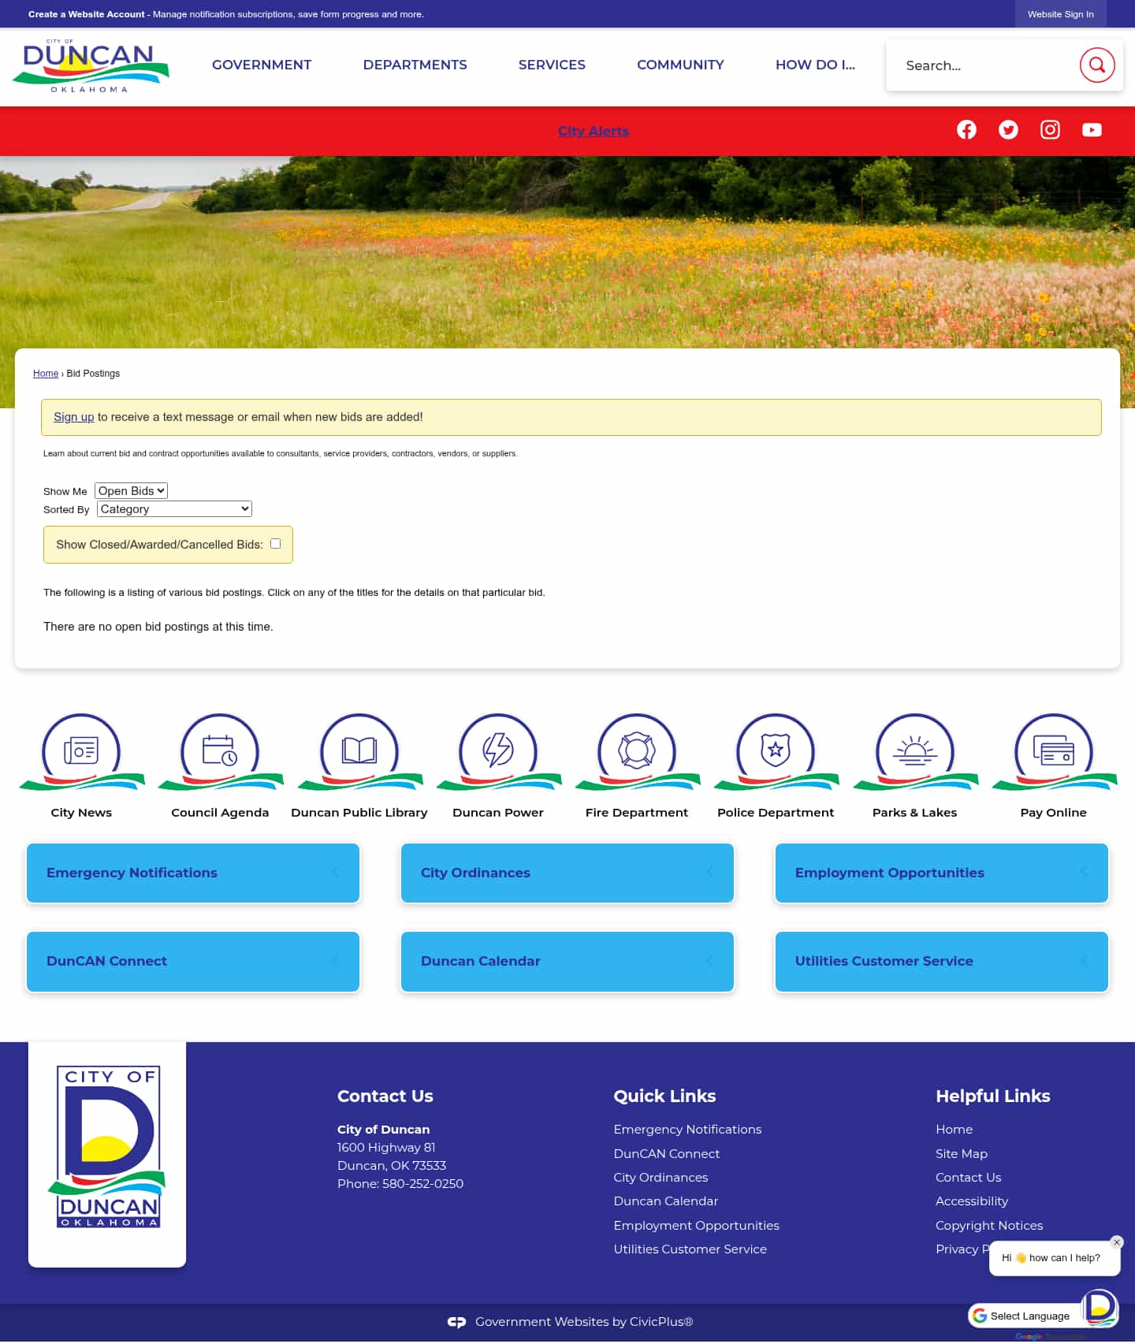
Task: Open the Home link under Helpful Links
Action: point(954,1130)
